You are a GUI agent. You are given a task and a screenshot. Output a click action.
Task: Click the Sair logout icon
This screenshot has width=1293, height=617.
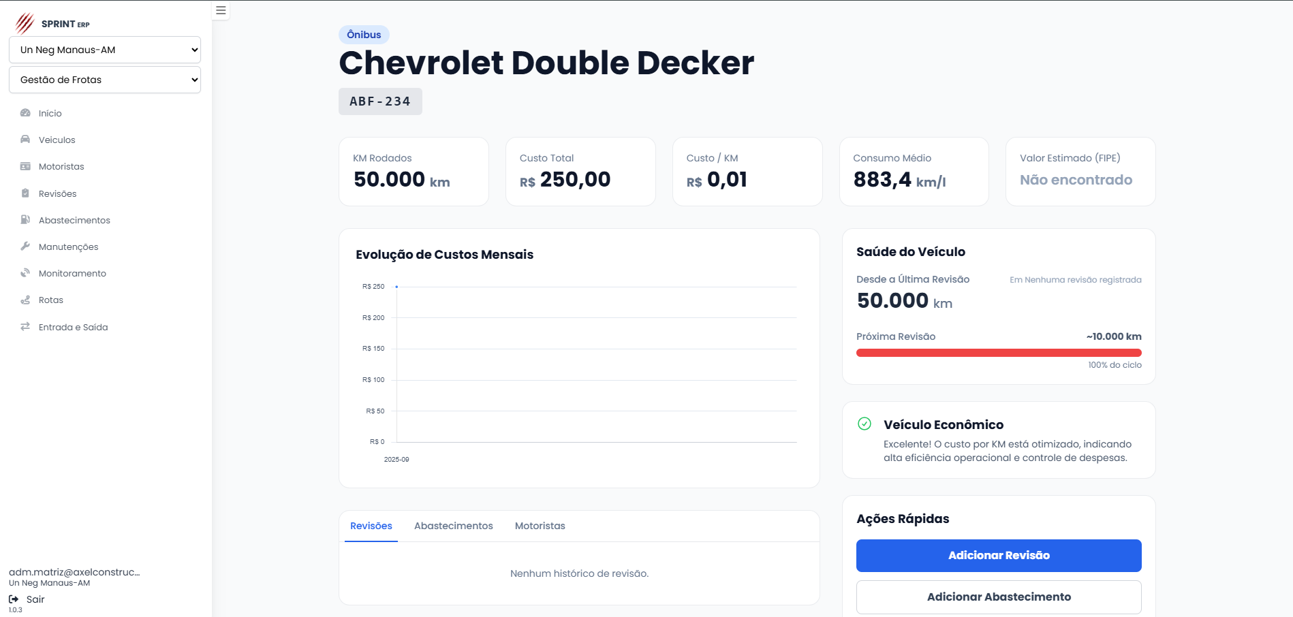coord(14,599)
